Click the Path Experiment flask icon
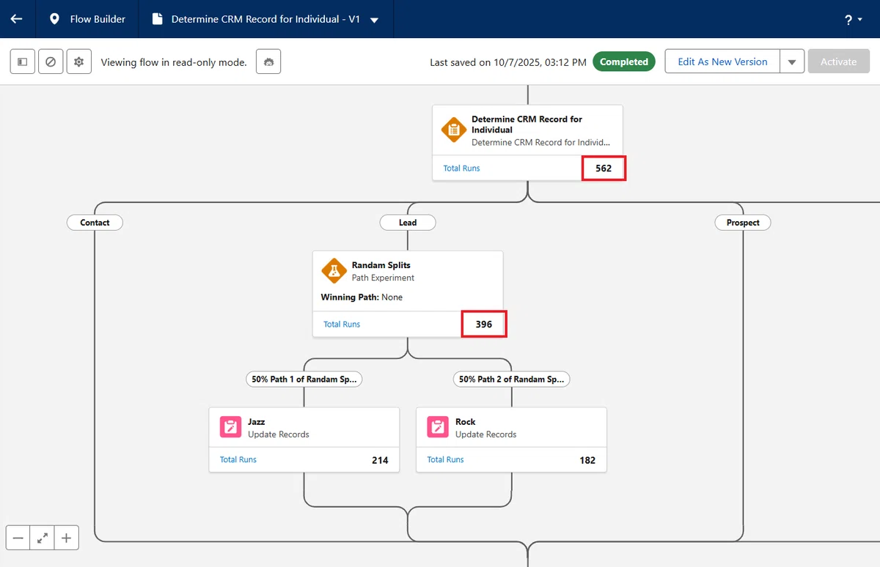This screenshot has height=567, width=880. 334,271
